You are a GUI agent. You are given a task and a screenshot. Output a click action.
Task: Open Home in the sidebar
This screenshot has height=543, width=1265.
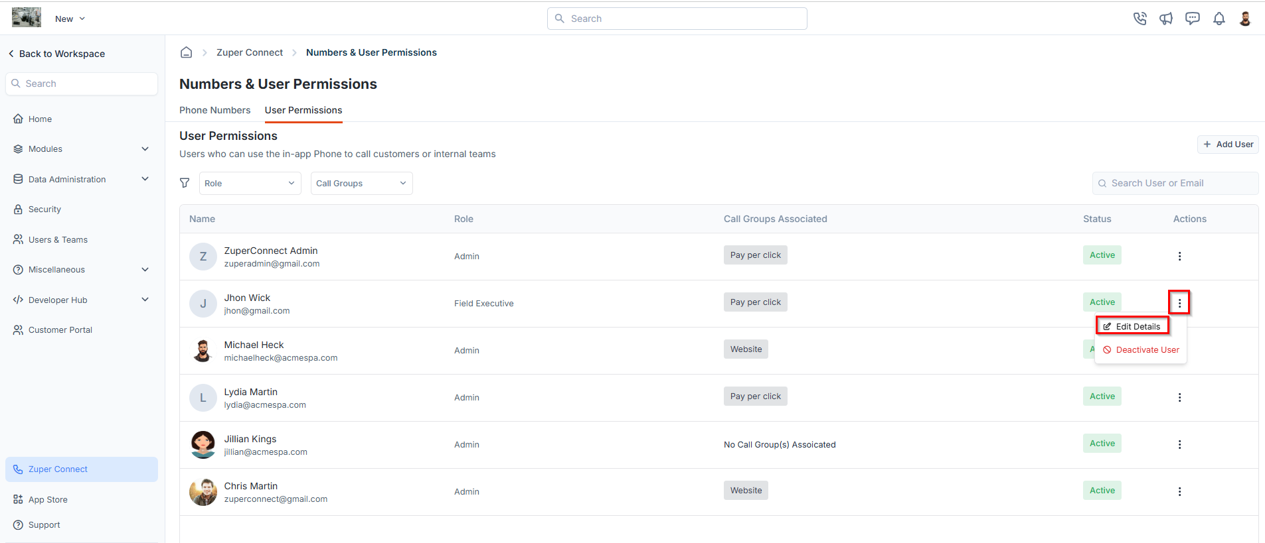[33, 119]
